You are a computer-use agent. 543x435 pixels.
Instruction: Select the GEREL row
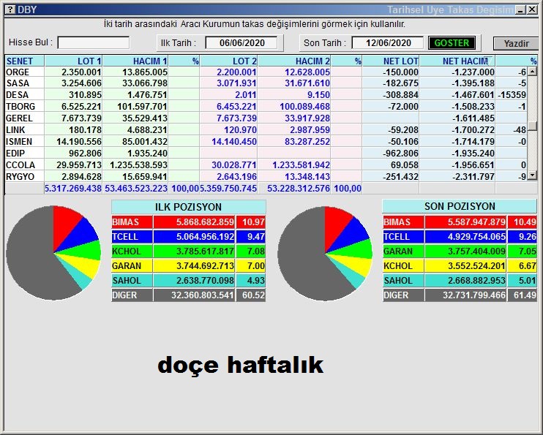tap(266, 118)
